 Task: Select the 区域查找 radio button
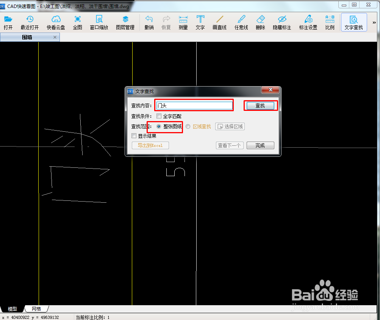[188, 126]
